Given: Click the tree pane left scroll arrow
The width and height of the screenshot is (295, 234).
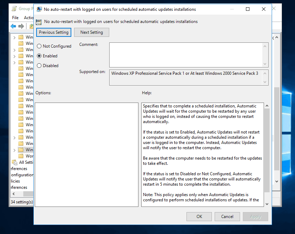Looking at the screenshot, I should click(14, 194).
